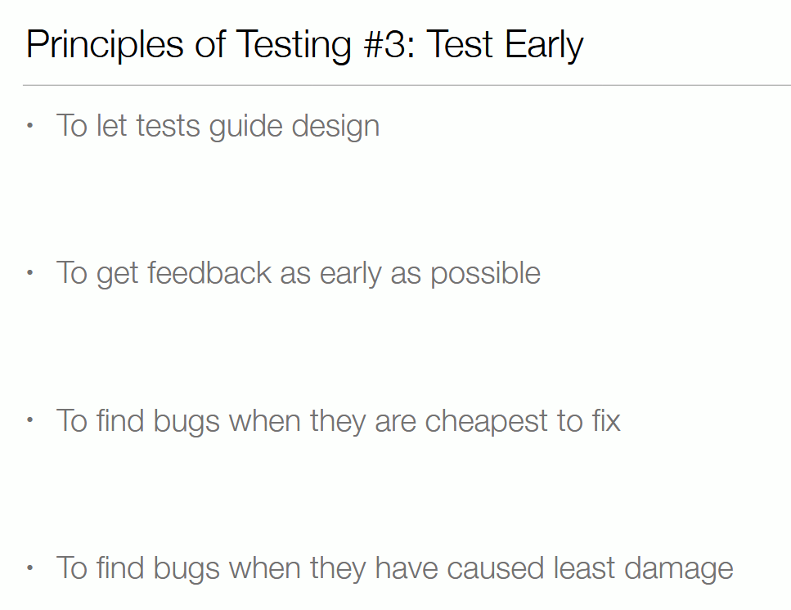Click the word "feedback" in second bullet

coord(209,273)
